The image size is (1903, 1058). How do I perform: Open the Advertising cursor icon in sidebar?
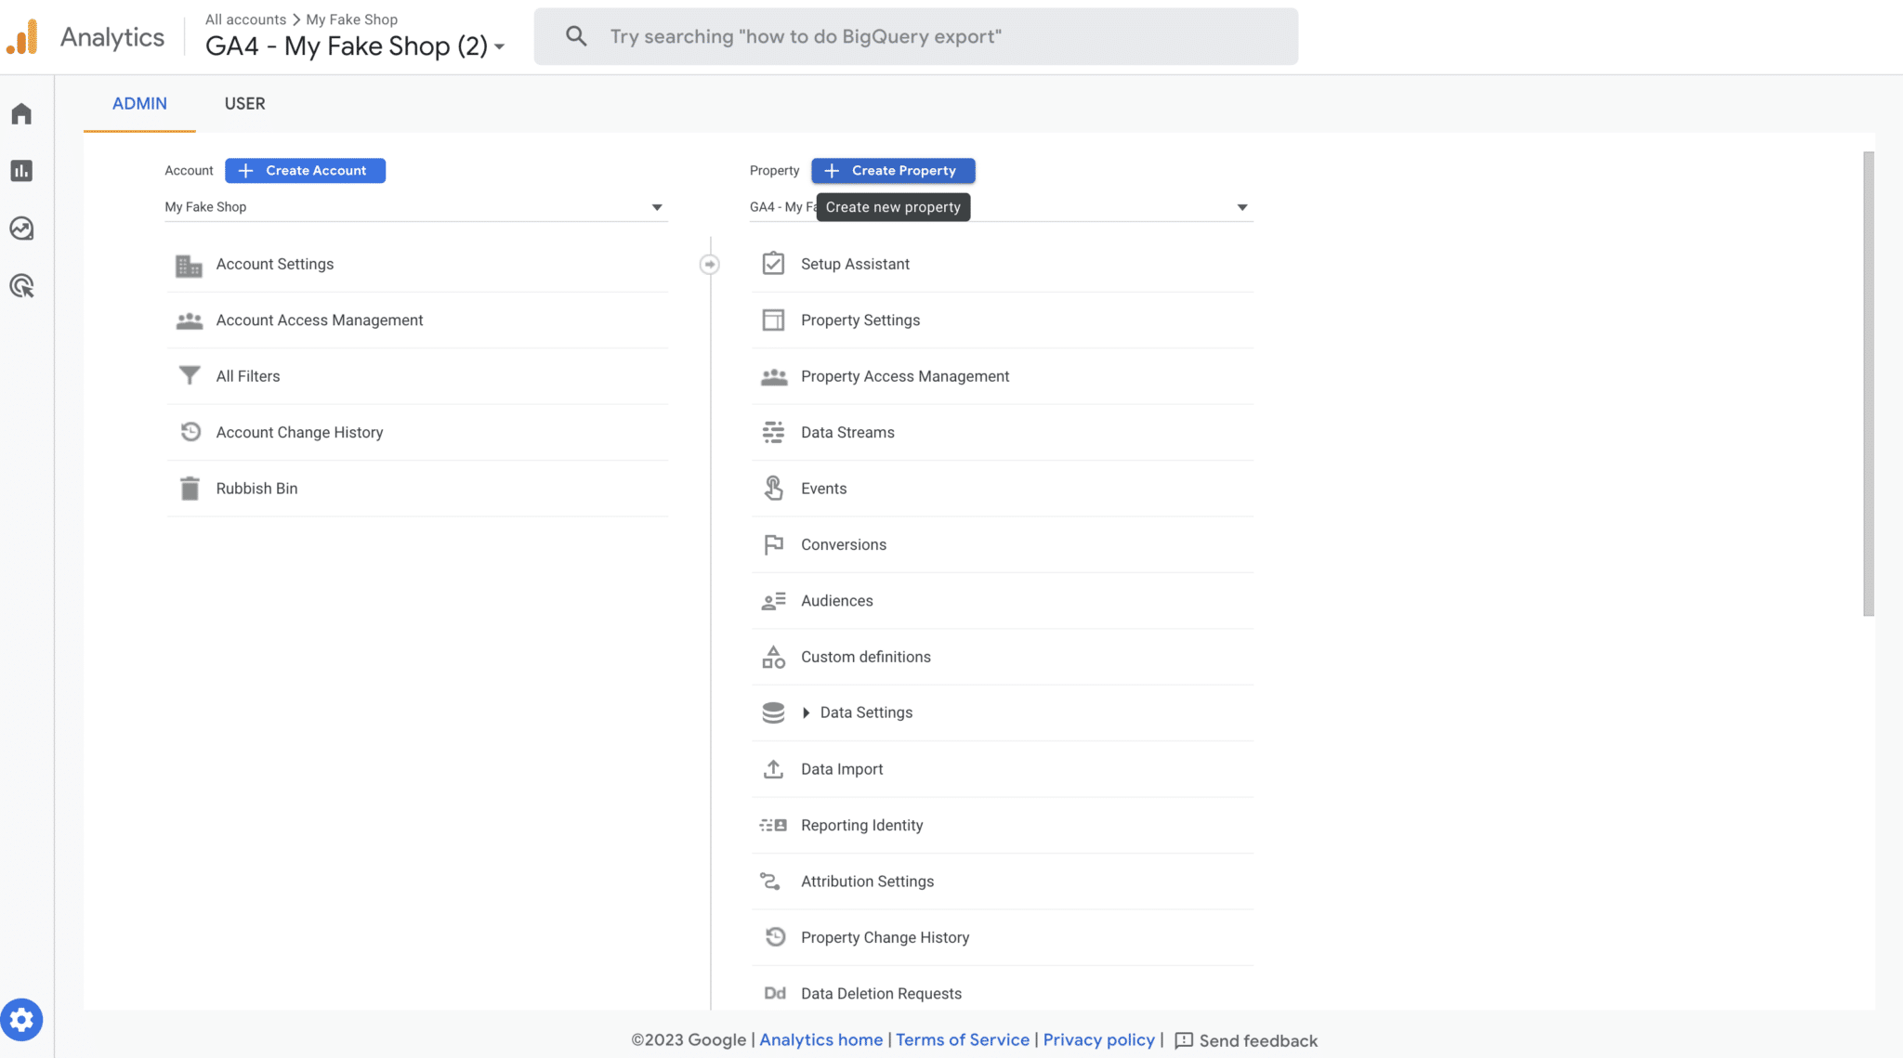click(21, 286)
